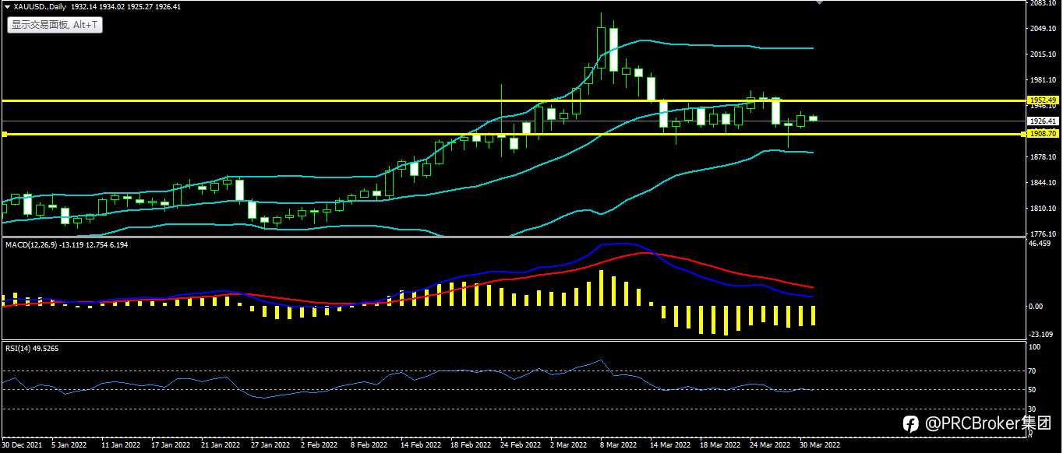This screenshot has width=1063, height=453.
Task: Click the 2049.10 price axis value
Action: click(x=1042, y=29)
